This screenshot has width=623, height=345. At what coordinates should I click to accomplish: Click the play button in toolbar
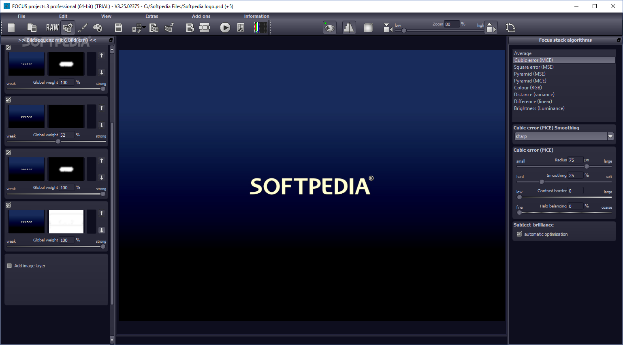pyautogui.click(x=225, y=28)
